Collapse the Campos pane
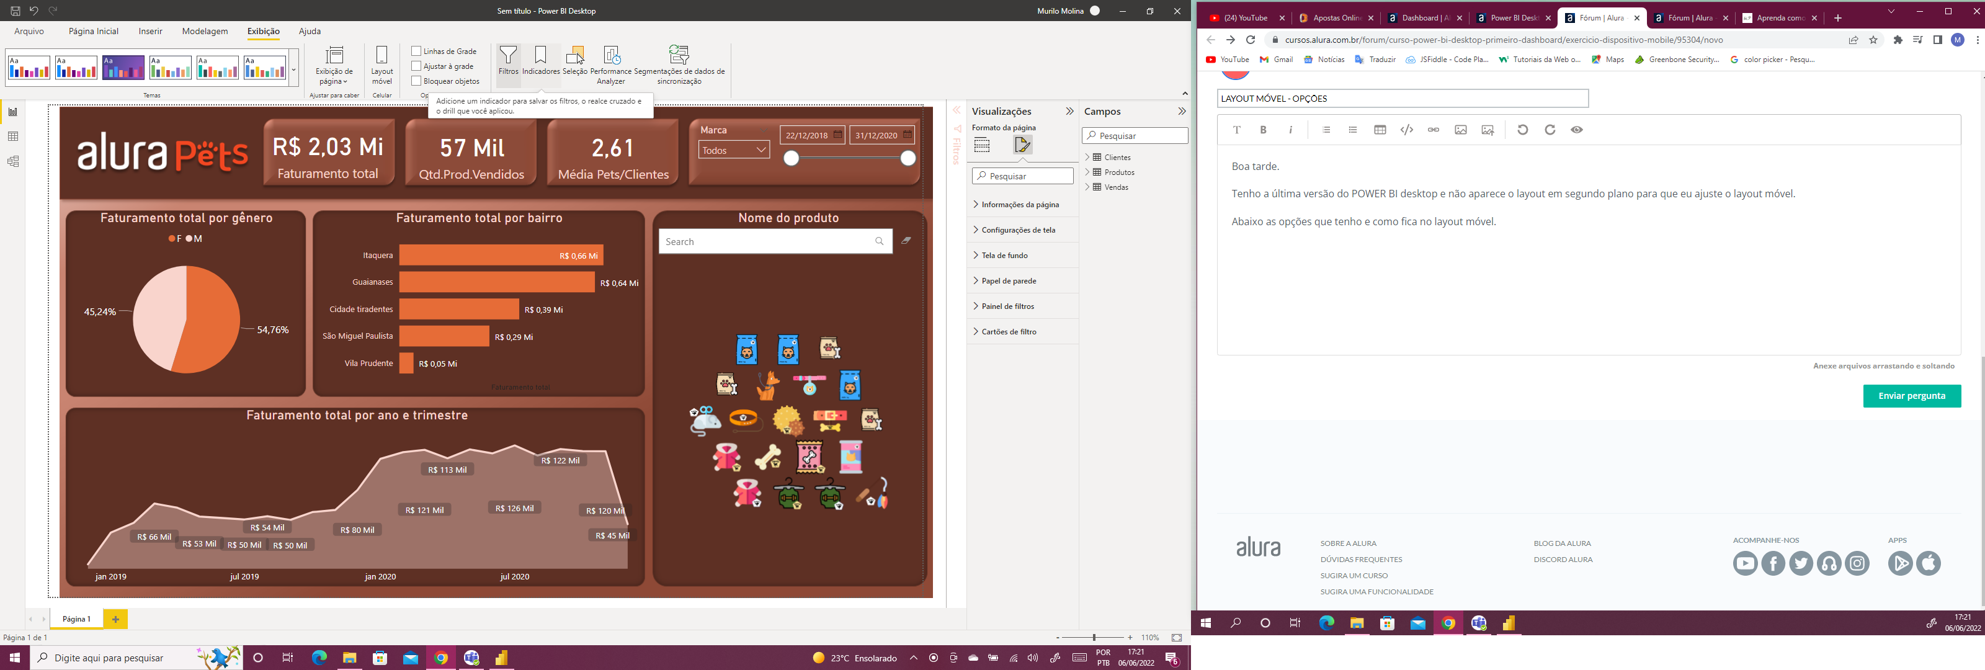Viewport: 1985px width, 670px height. [1182, 111]
